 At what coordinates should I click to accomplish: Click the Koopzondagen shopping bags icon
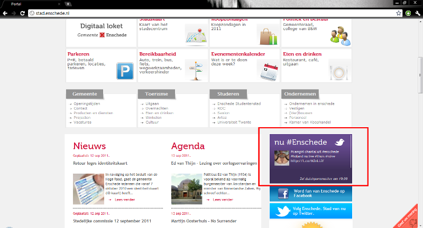click(x=268, y=36)
